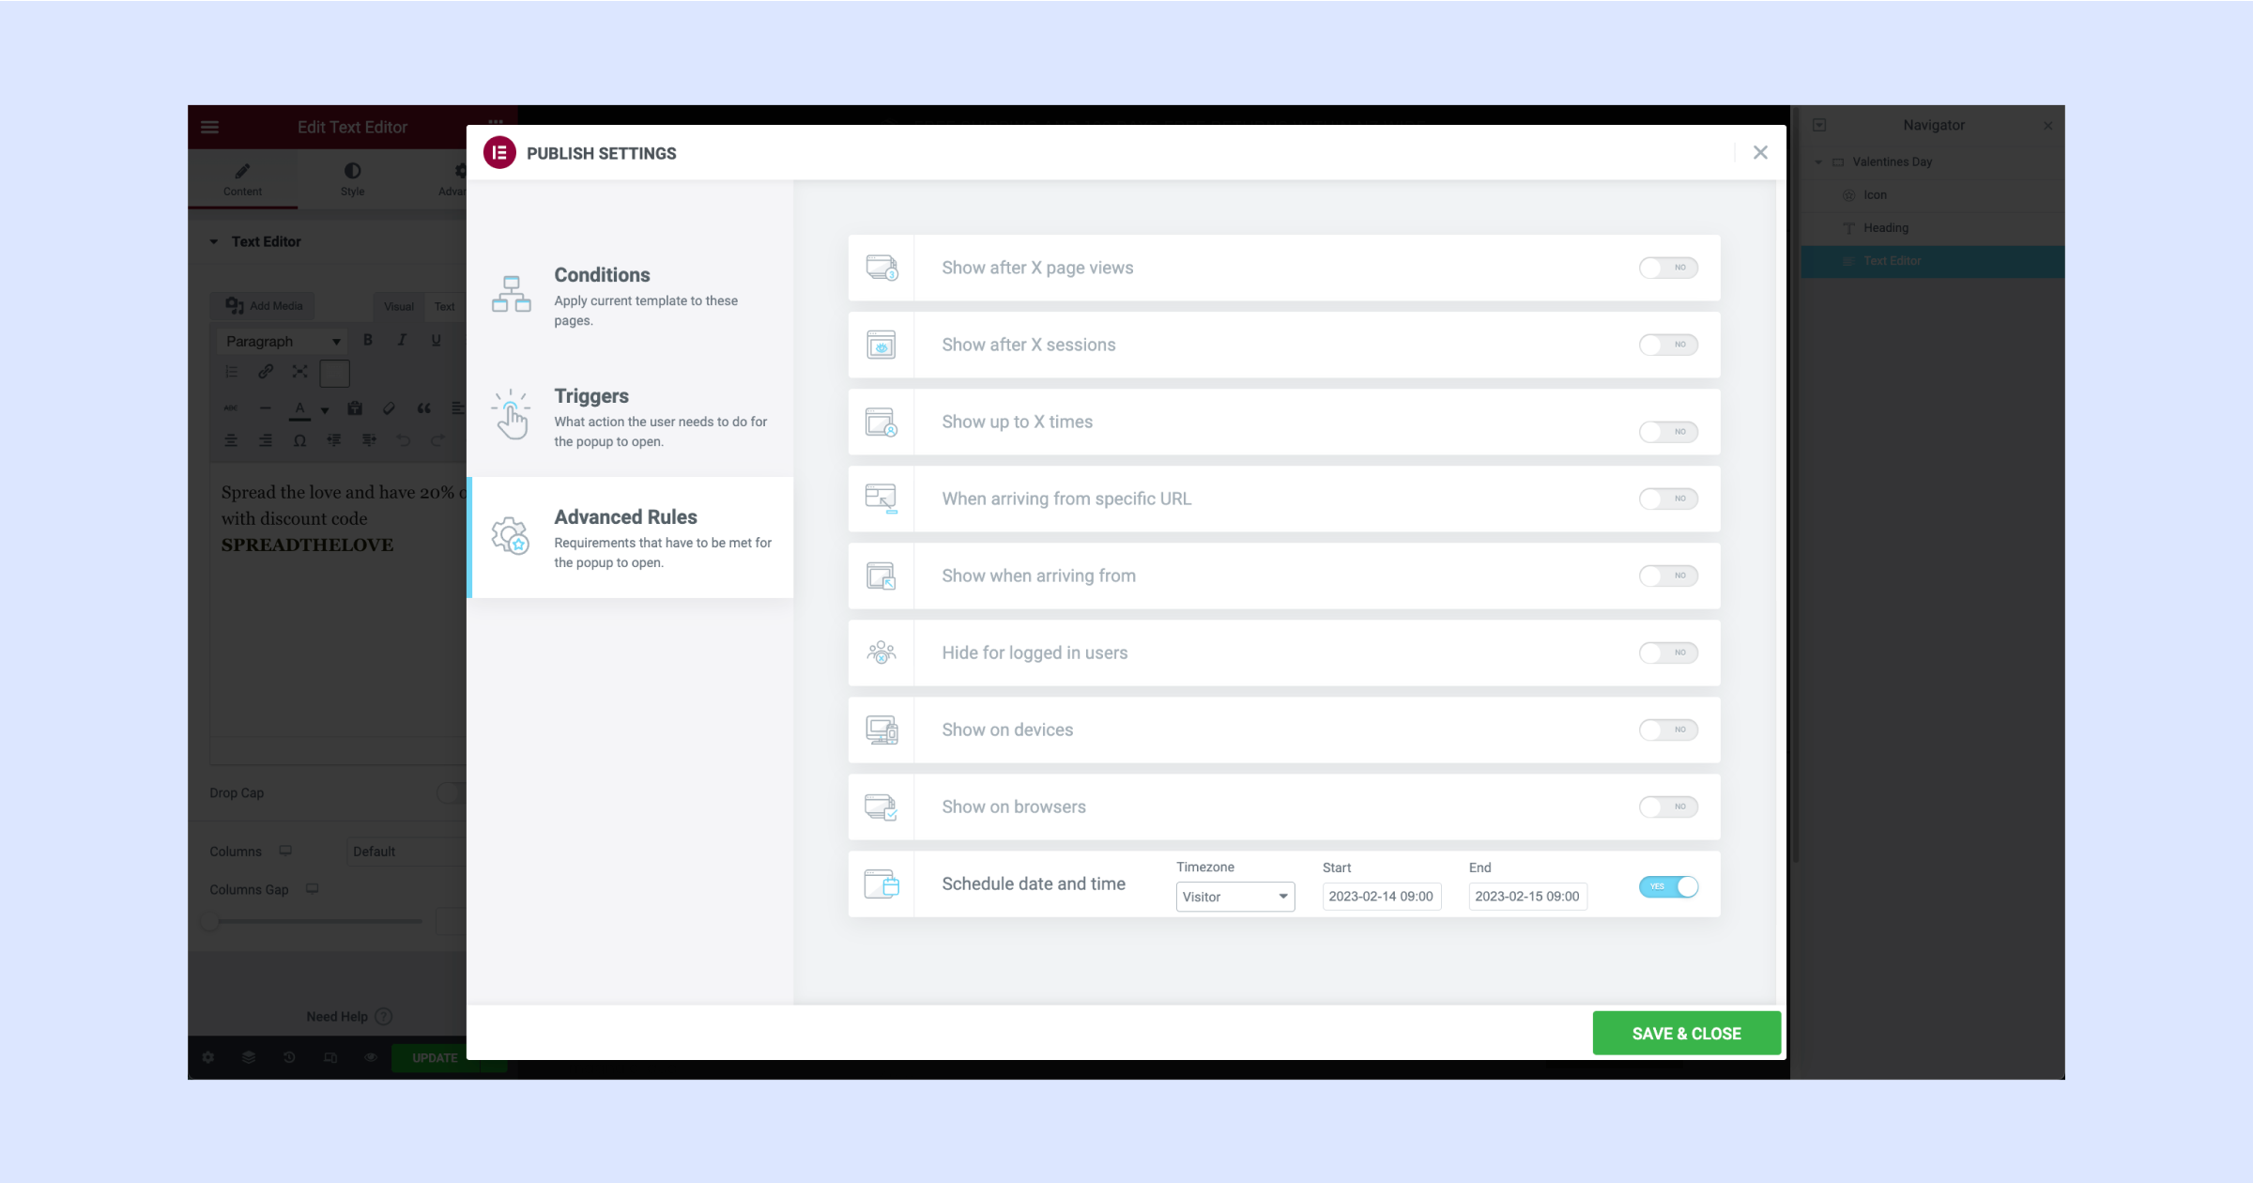Click the When arriving from specific URL icon

click(x=881, y=498)
